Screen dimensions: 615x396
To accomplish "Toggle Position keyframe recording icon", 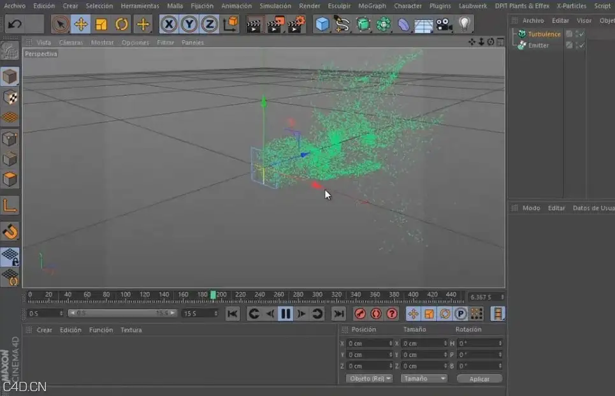I will coord(413,314).
